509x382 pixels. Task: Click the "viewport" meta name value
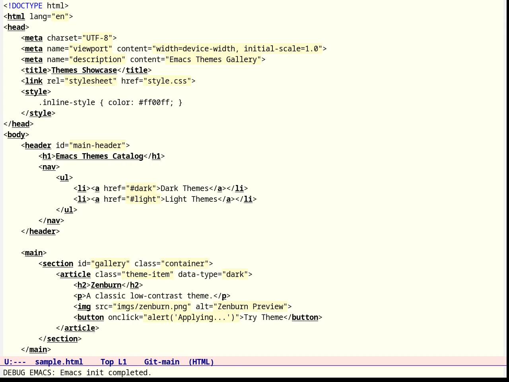tap(91, 49)
